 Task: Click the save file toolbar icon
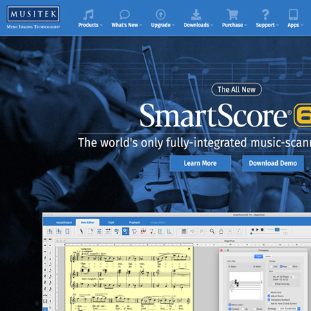58,231
